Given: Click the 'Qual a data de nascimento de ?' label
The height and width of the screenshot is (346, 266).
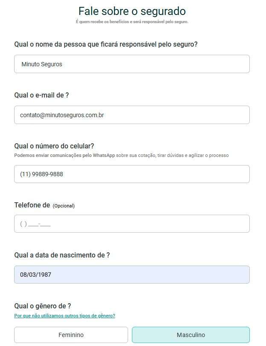Looking at the screenshot, I should 62,255.
